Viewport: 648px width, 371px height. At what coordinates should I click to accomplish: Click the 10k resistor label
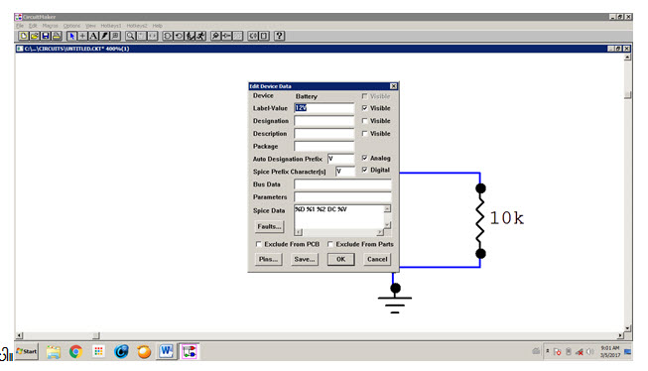coord(507,218)
